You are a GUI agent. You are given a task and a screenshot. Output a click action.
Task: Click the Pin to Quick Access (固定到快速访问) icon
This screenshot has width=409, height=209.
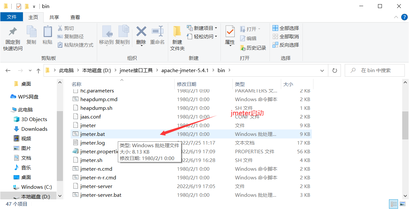pyautogui.click(x=13, y=32)
